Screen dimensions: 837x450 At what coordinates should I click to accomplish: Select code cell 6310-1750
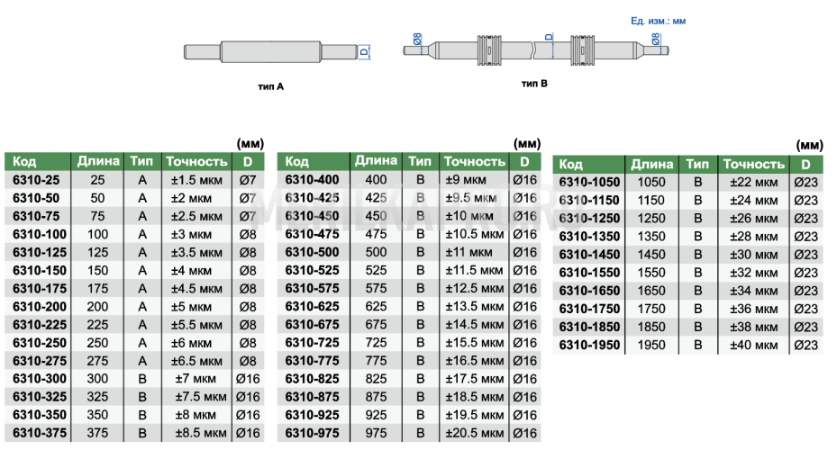pyautogui.click(x=588, y=310)
